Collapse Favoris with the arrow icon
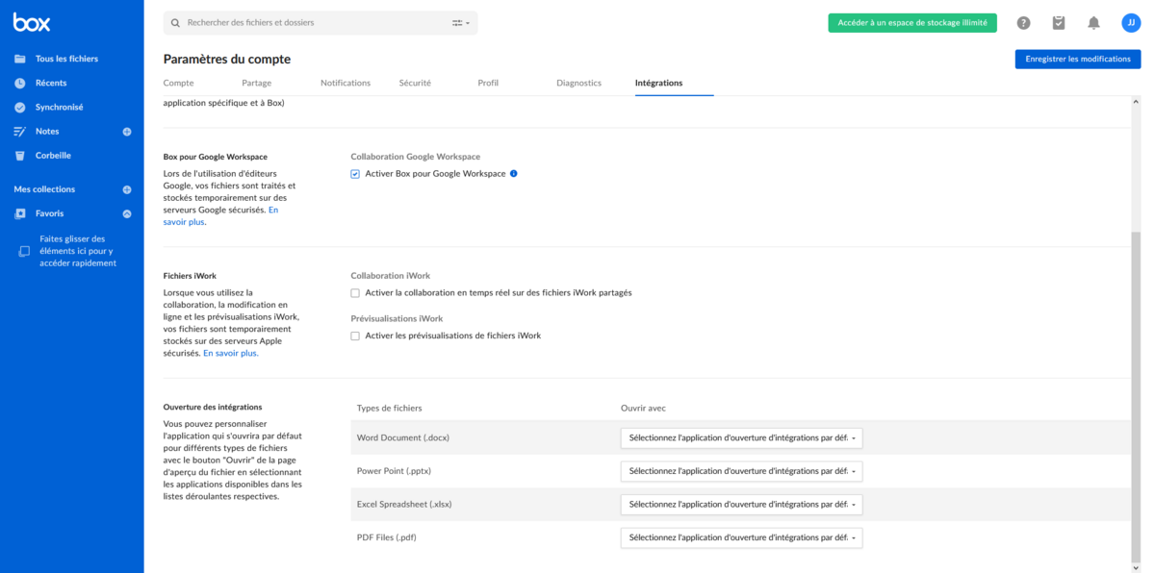The height and width of the screenshot is (573, 1155). 127,213
